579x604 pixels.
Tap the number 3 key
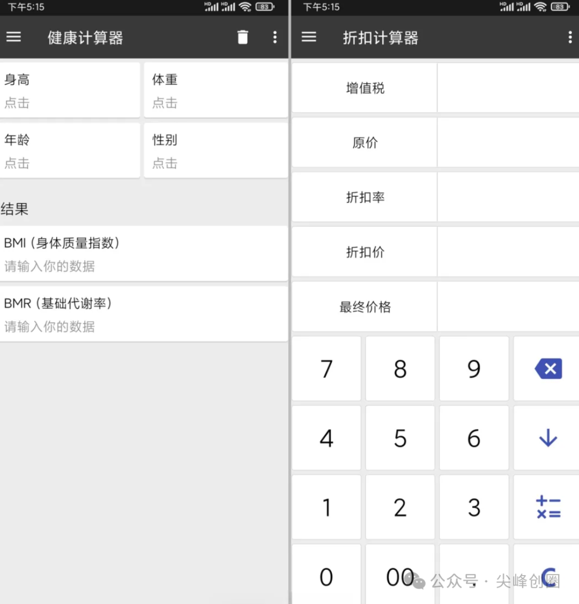point(474,508)
